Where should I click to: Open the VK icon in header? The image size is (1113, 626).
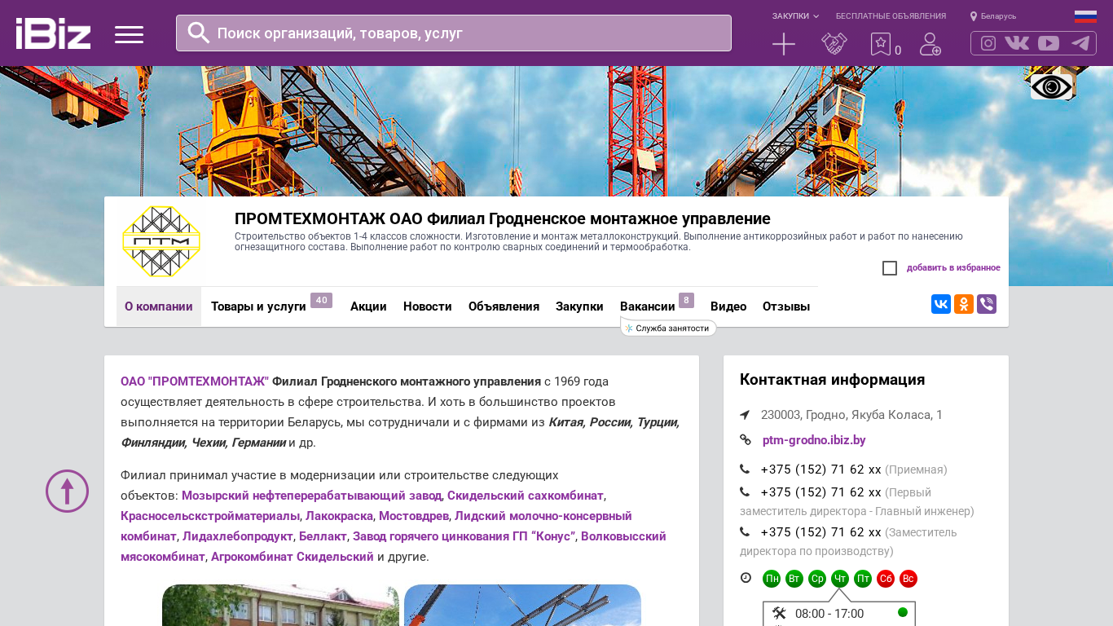[x=1017, y=43]
